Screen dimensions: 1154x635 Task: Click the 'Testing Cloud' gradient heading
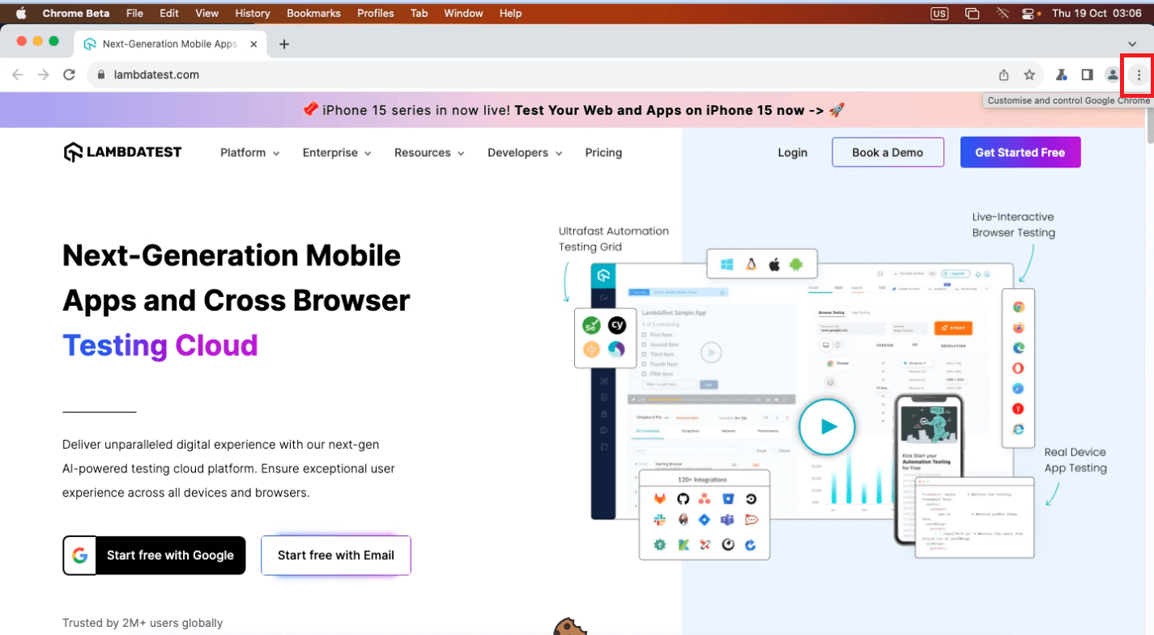tap(160, 345)
